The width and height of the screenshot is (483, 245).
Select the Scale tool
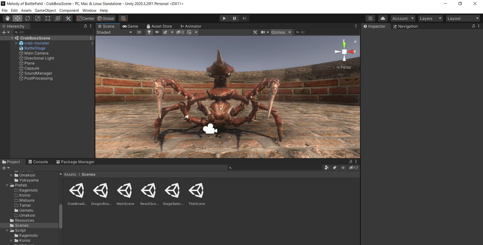38,18
